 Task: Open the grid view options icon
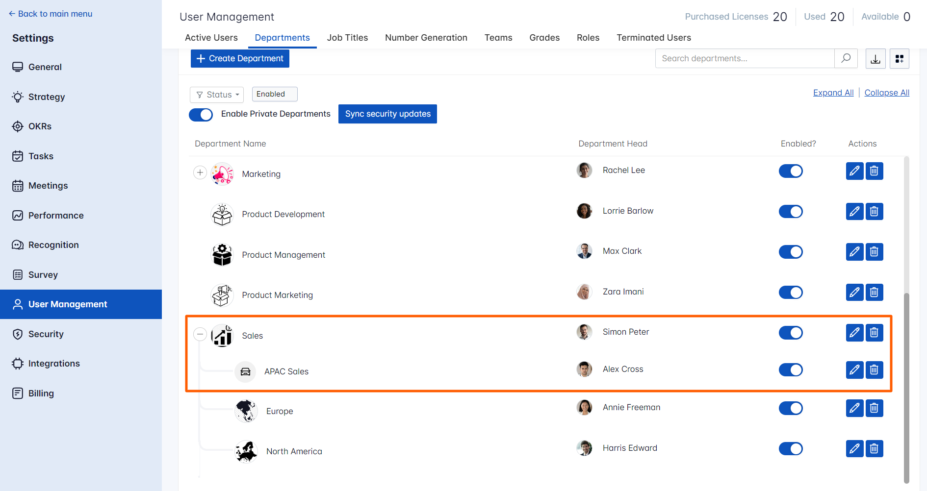pos(900,59)
